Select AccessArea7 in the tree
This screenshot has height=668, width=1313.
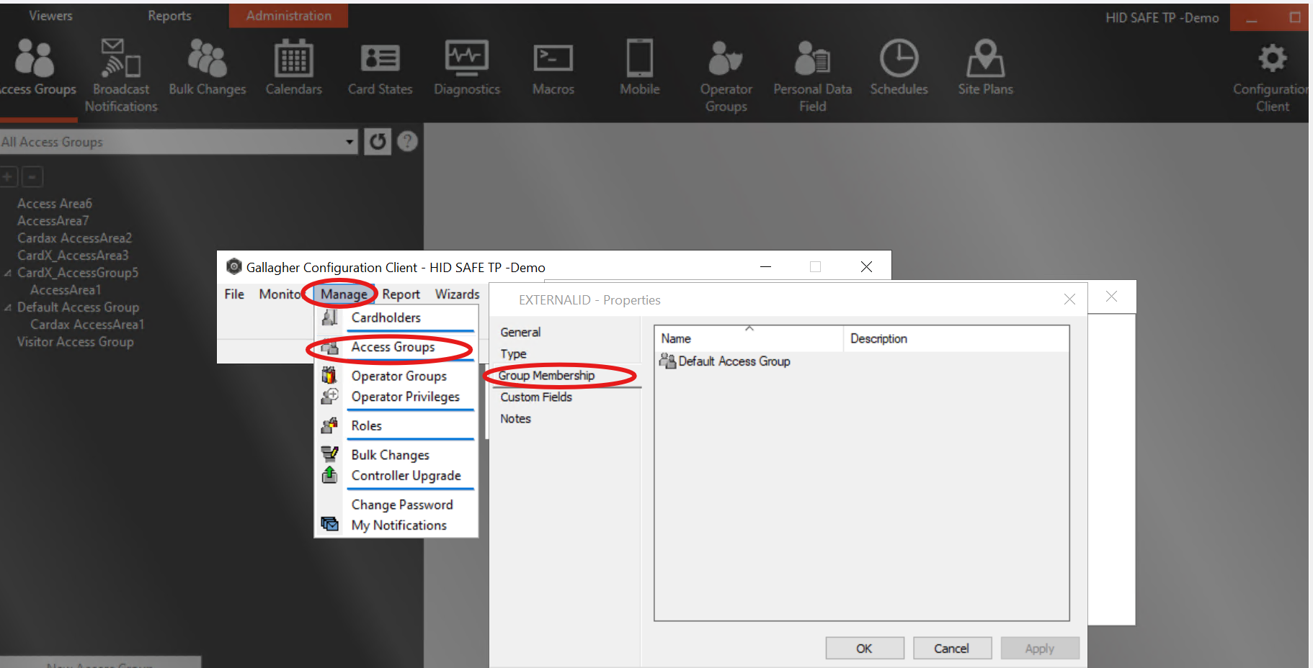point(53,221)
